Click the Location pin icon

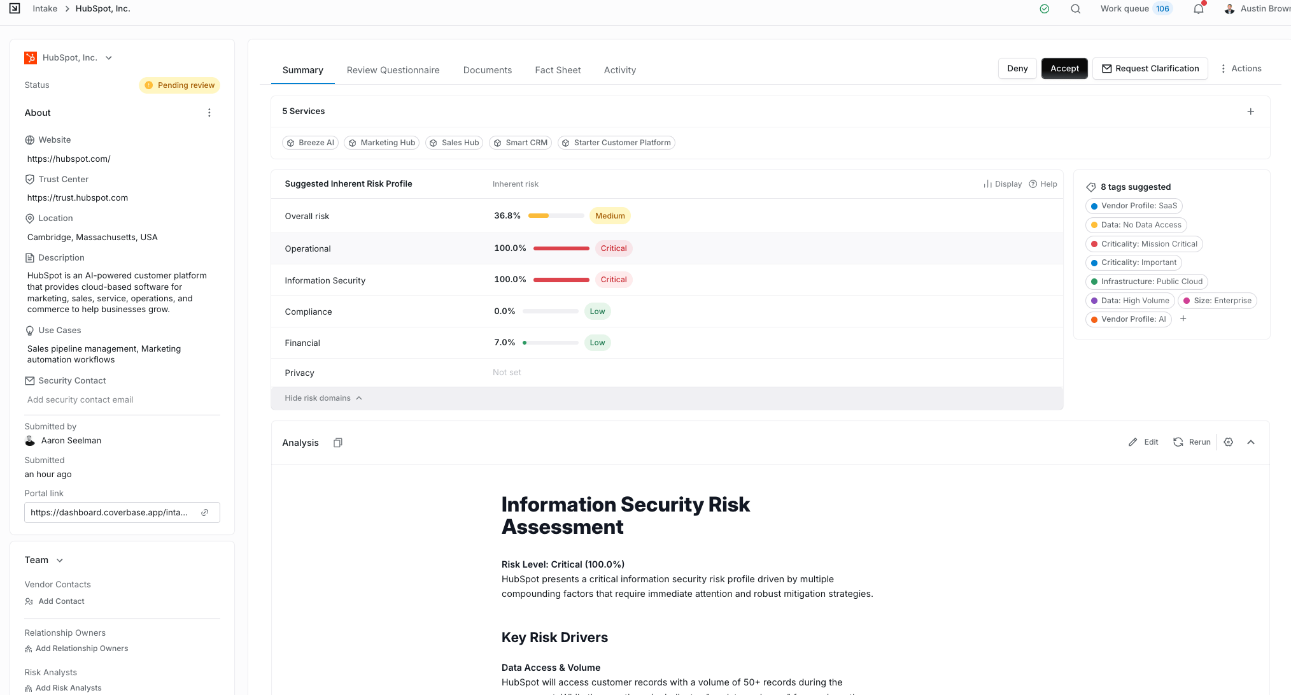pyautogui.click(x=30, y=219)
